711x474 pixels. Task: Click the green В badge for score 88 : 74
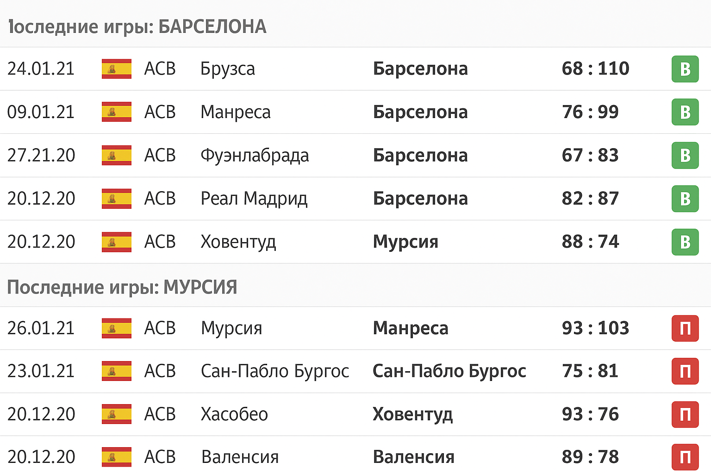tap(685, 242)
